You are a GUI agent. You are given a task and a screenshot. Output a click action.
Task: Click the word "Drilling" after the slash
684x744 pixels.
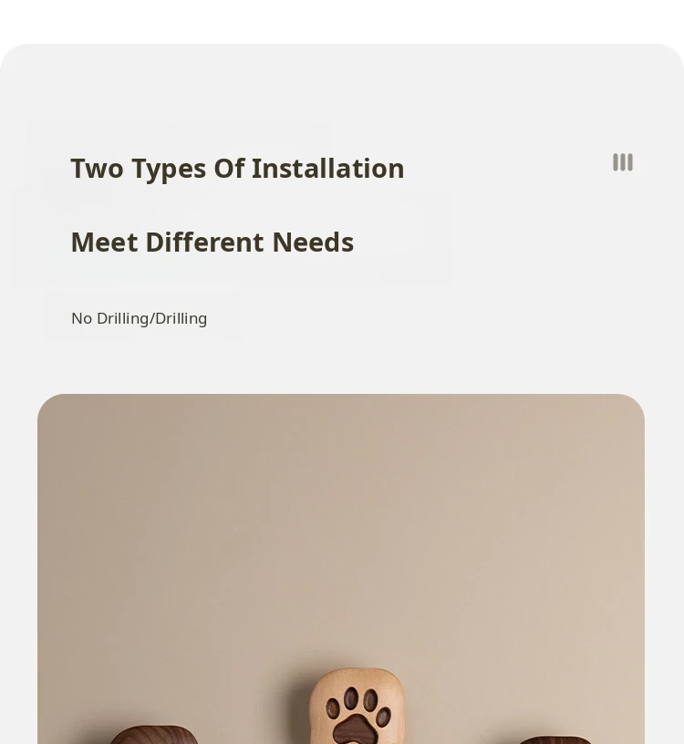click(181, 318)
